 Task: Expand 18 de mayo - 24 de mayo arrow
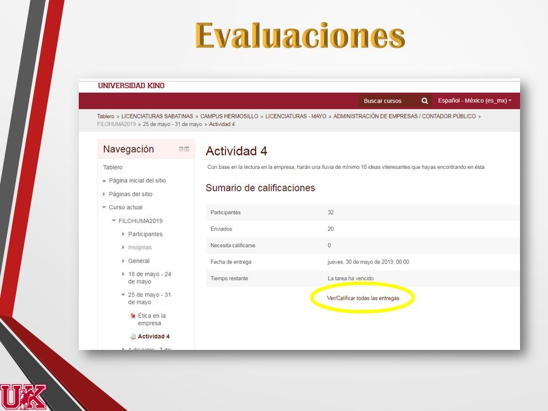click(123, 274)
